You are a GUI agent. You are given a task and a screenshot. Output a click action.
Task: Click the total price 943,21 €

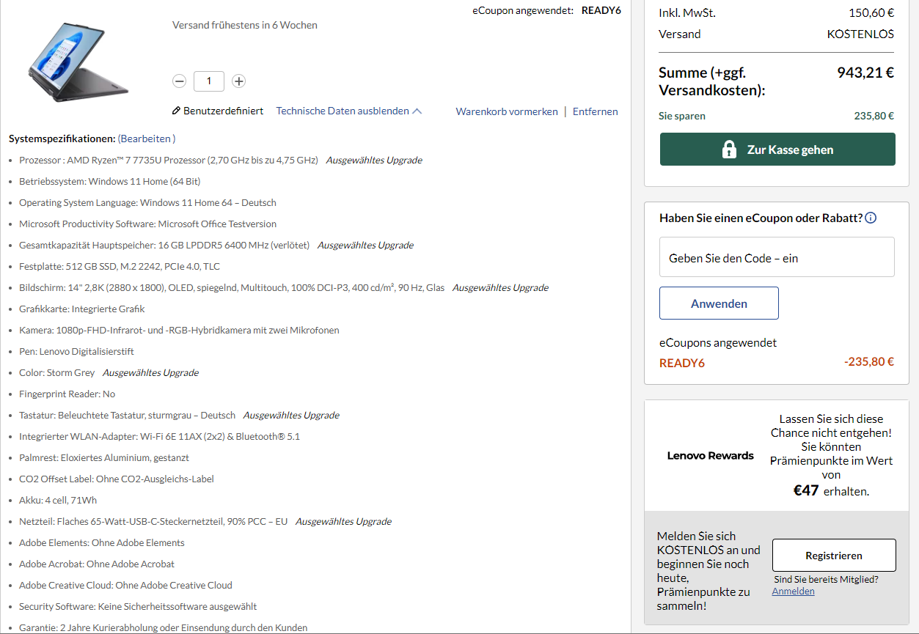(865, 72)
